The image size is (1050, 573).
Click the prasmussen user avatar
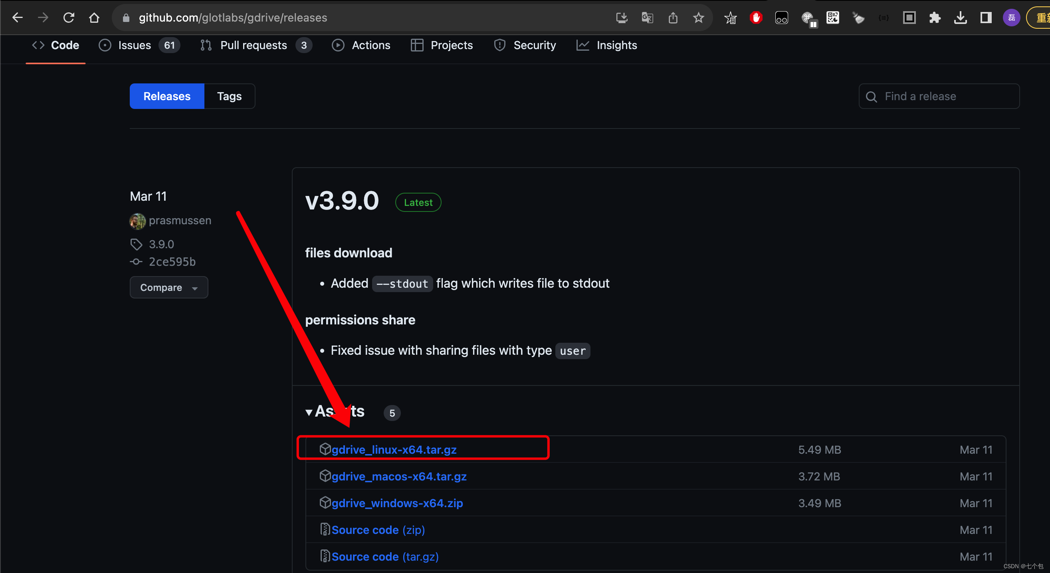click(138, 220)
